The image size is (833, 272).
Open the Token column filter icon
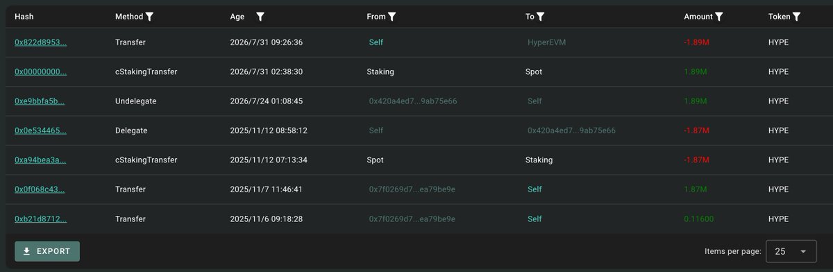click(796, 17)
